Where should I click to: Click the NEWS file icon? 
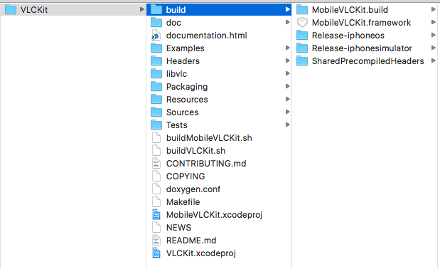[x=156, y=228]
